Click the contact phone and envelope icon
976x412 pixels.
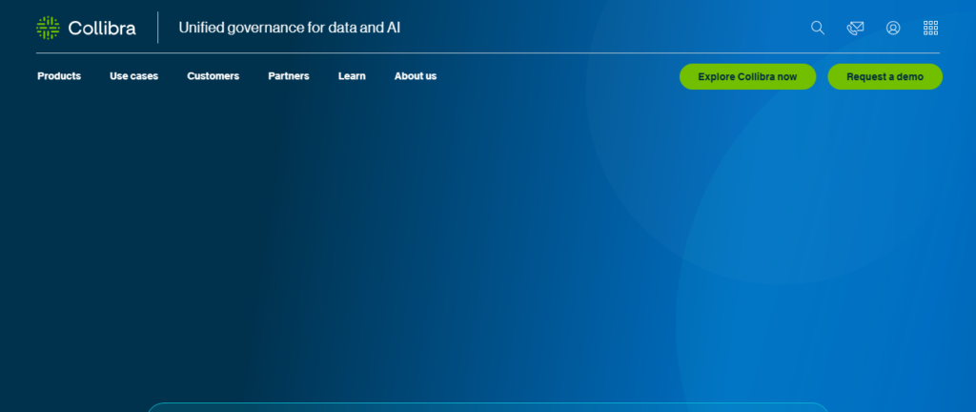pyautogui.click(x=855, y=28)
